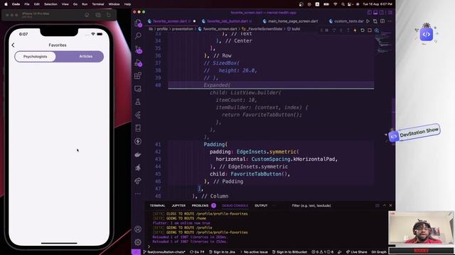Open the Terminal menu in the menu bar
This screenshot has width=455, height=255.
[98, 4]
